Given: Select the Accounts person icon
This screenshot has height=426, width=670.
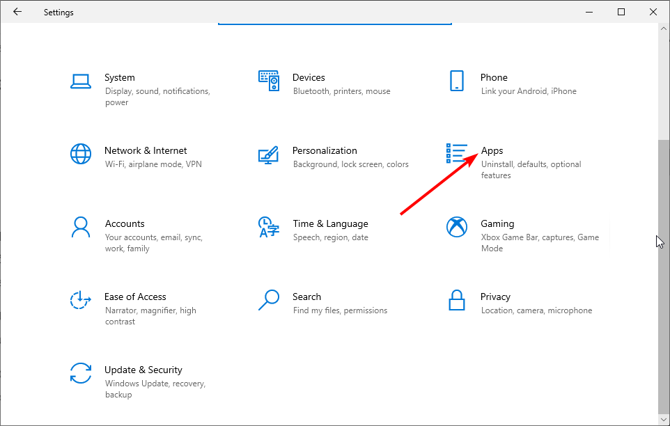Looking at the screenshot, I should (81, 227).
